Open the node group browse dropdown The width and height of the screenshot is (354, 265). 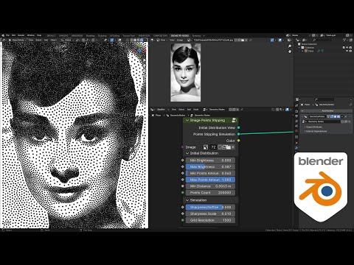tap(305, 121)
